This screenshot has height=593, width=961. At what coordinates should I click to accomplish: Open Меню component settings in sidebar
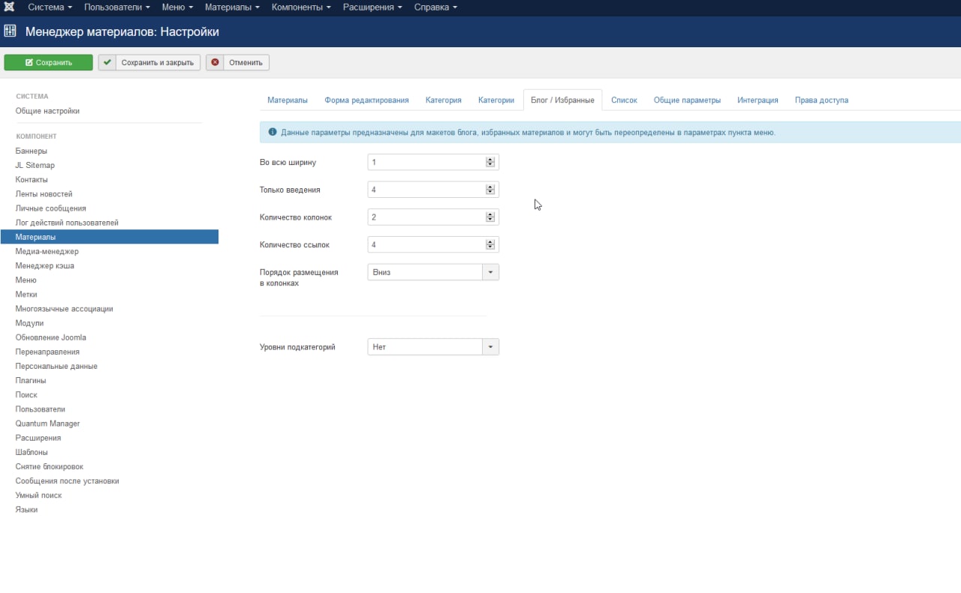26,280
